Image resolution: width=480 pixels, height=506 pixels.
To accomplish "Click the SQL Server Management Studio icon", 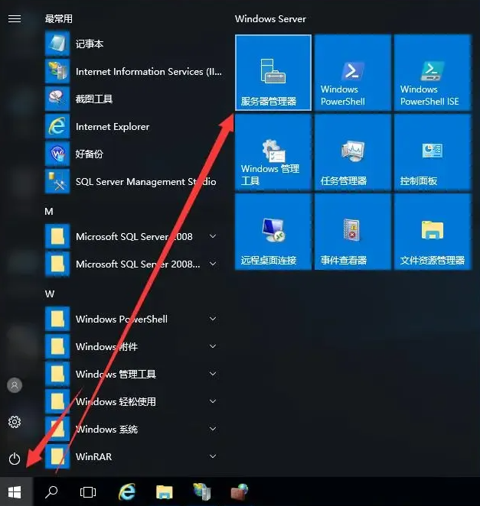I will click(57, 181).
